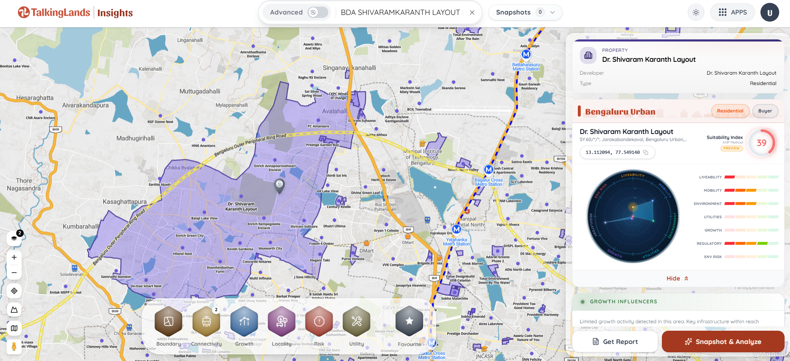
Task: Copy the property coordinates
Action: pyautogui.click(x=646, y=152)
